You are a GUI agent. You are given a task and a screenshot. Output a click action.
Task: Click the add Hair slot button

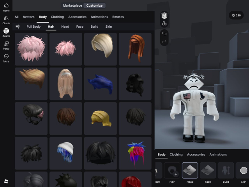click(172, 171)
